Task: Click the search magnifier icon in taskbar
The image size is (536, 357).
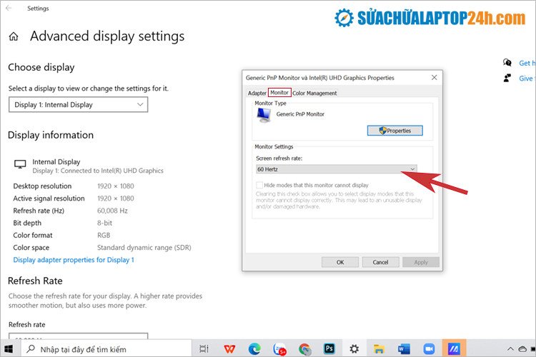Action: [x=31, y=349]
